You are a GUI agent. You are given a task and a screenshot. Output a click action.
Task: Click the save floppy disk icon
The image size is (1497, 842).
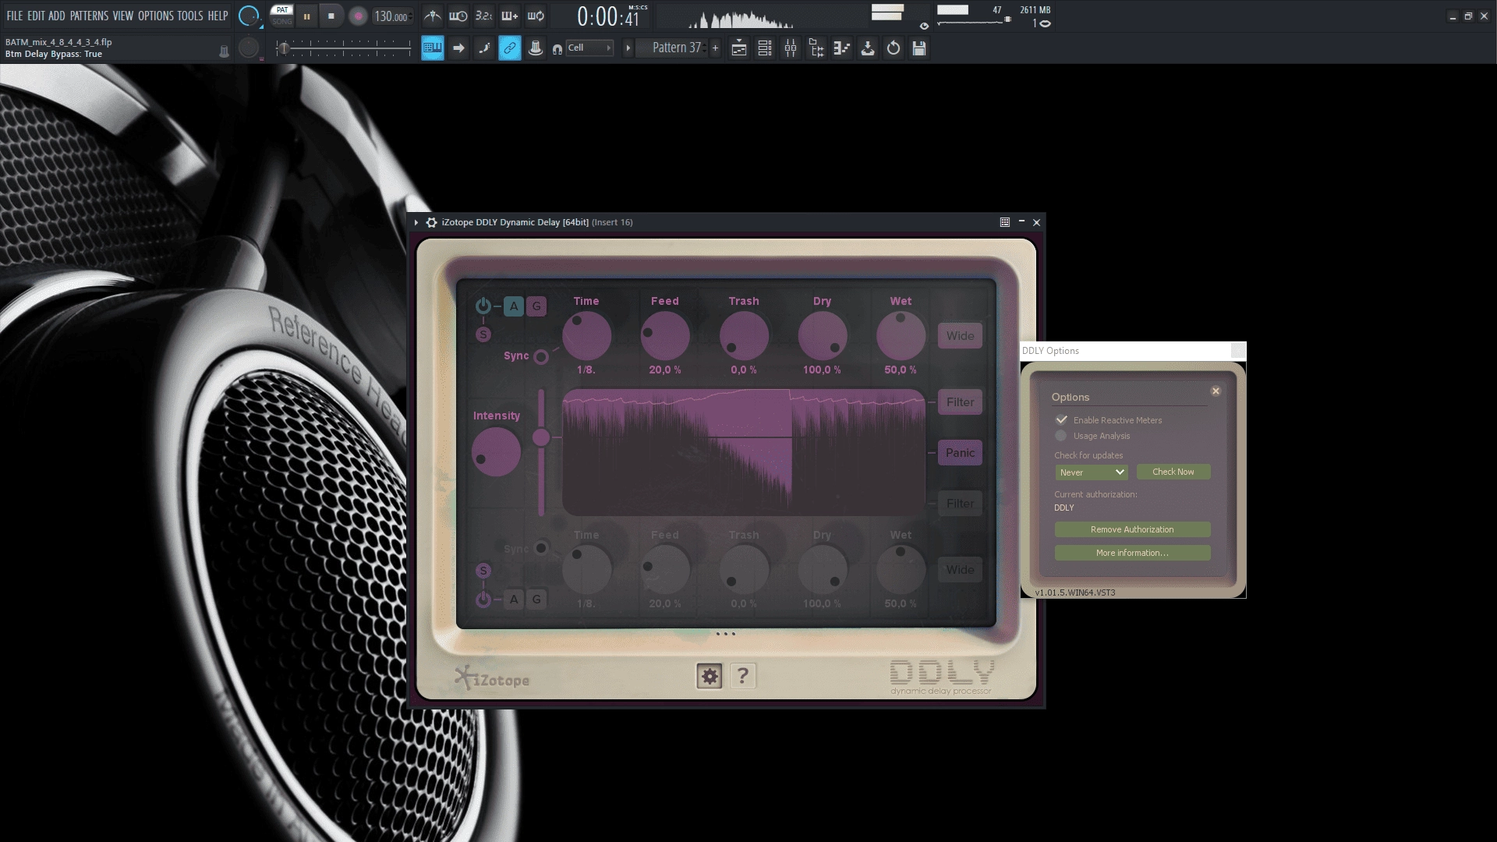[x=919, y=48]
